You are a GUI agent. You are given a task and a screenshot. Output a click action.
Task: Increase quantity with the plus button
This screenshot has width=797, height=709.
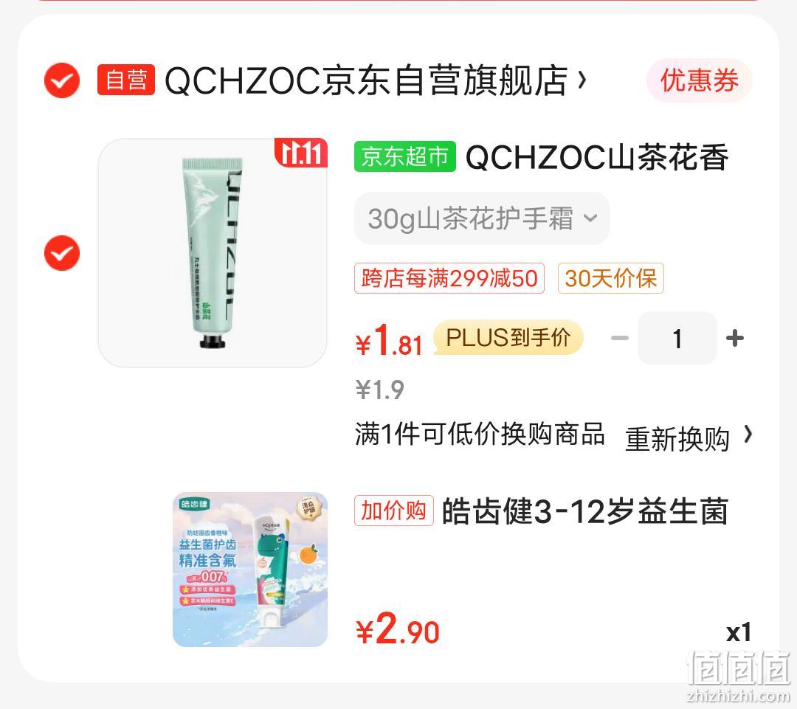pos(734,338)
